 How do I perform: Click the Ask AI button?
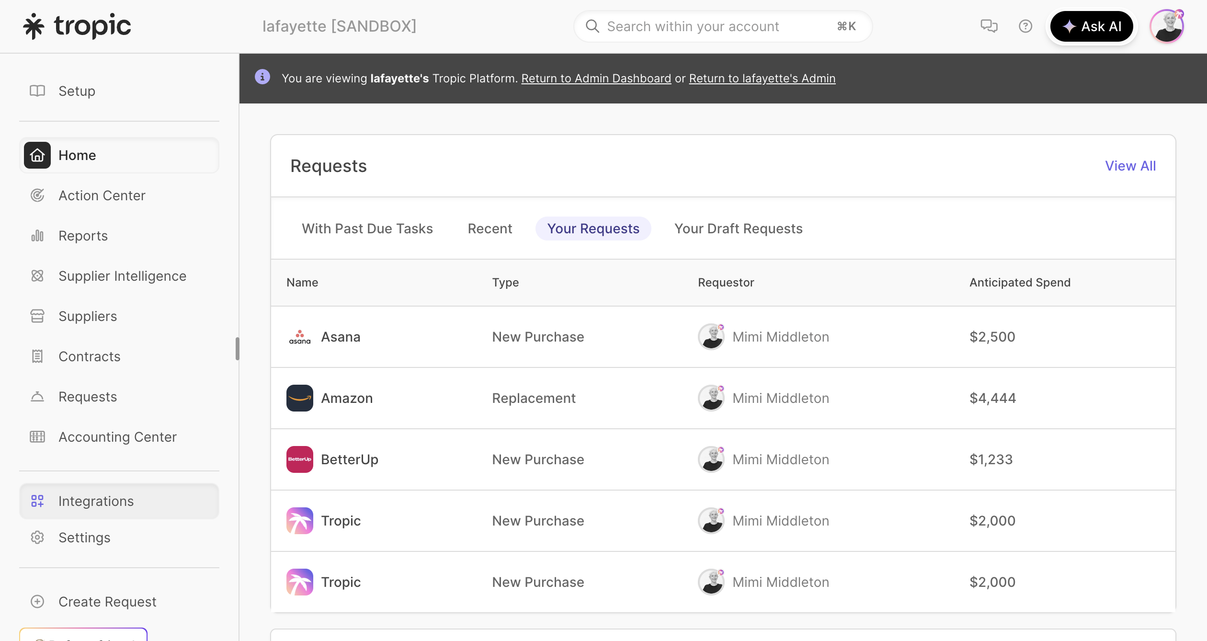pos(1091,26)
